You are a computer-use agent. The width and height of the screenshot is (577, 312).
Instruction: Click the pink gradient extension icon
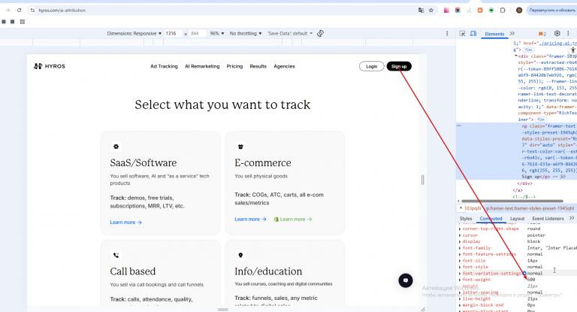(446, 11)
